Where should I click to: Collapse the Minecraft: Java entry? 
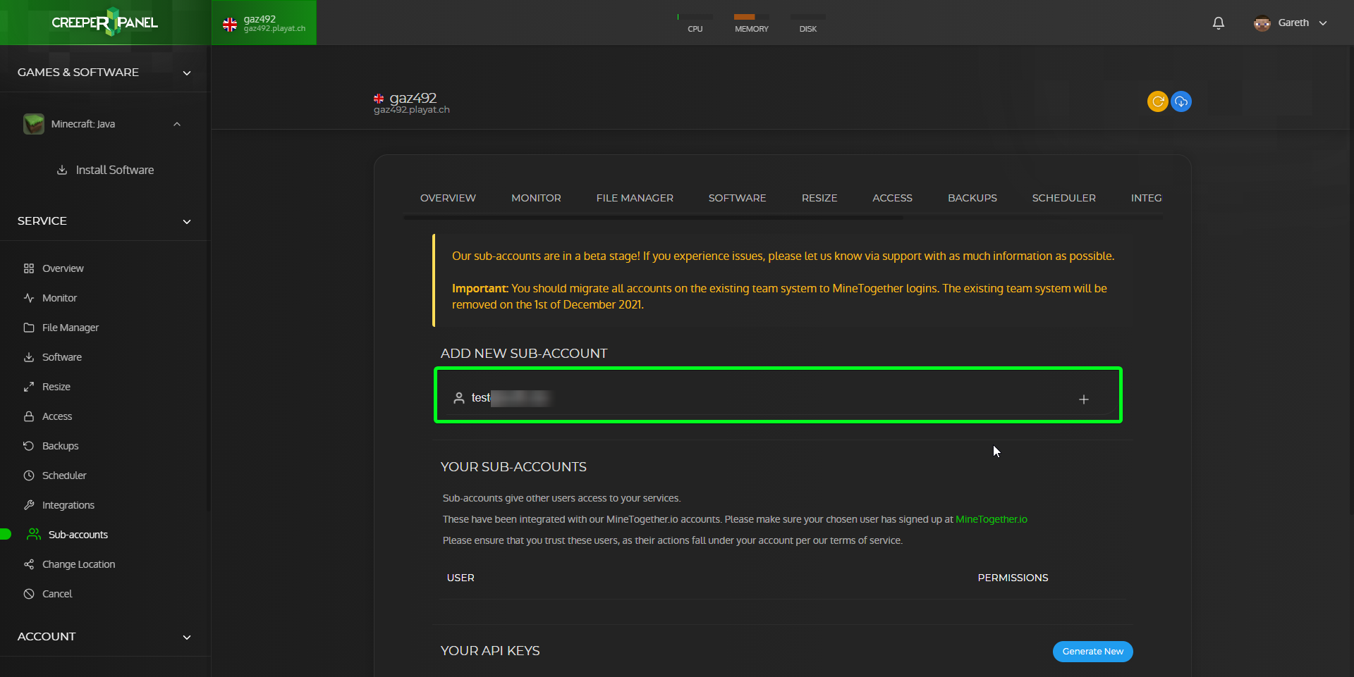[177, 124]
